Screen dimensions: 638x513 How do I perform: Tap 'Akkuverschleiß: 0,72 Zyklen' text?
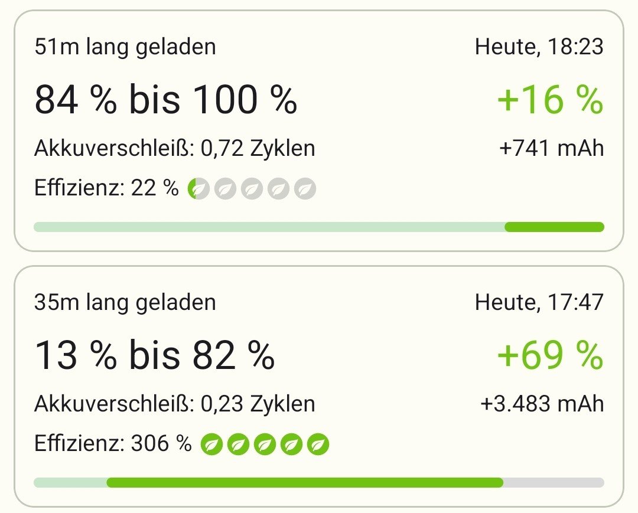point(175,148)
